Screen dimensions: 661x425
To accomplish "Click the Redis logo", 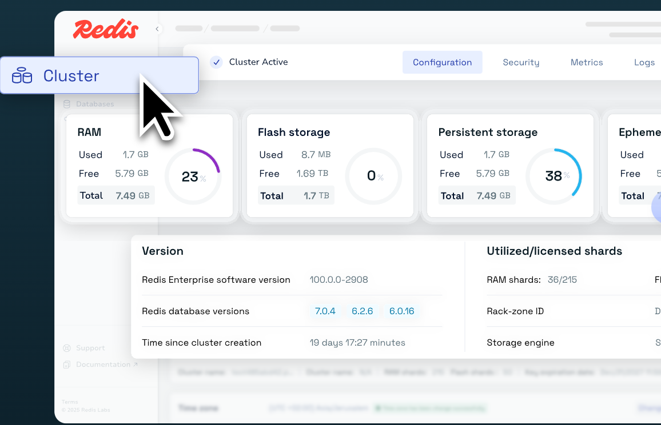I will (105, 30).
